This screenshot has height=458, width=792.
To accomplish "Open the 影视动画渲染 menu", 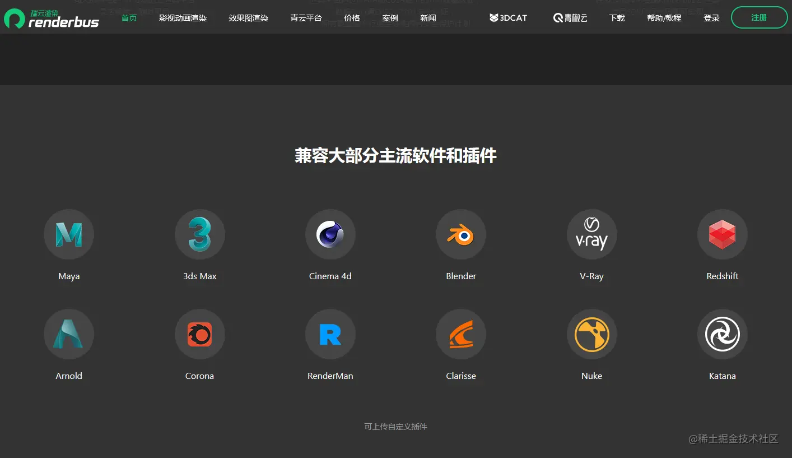I will point(182,17).
